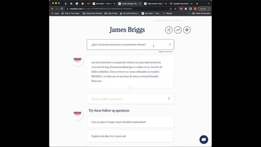
Task: Click the plus icon under the answer
Action: point(130,88)
